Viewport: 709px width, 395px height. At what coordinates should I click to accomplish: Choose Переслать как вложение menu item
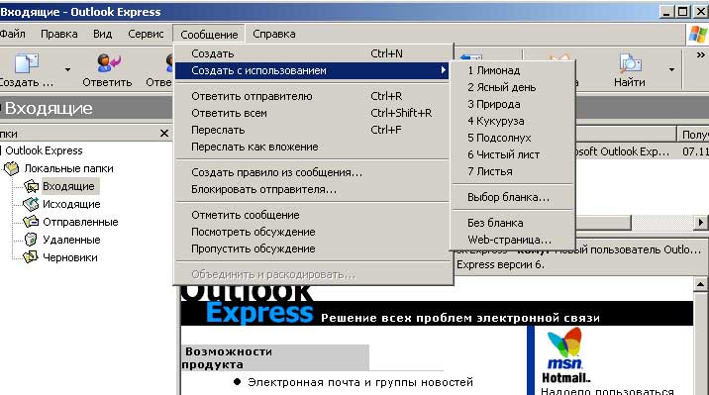(x=312, y=147)
